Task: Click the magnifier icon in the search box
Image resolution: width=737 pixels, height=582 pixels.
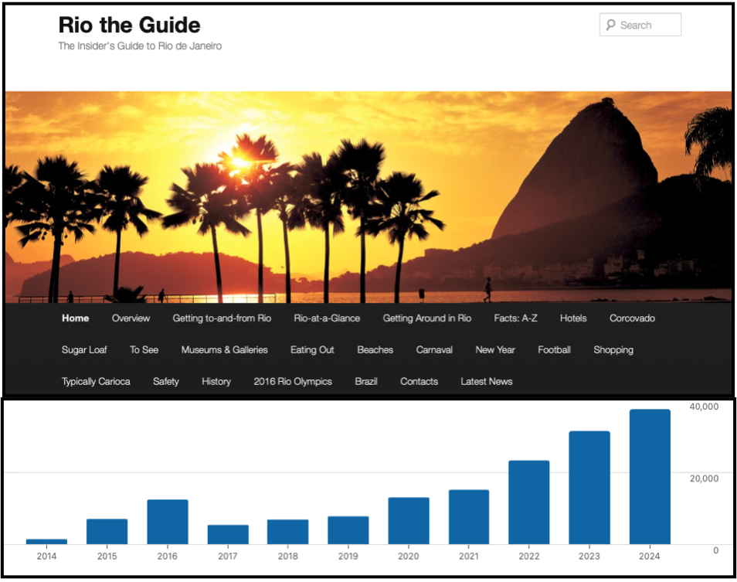Action: [x=610, y=26]
